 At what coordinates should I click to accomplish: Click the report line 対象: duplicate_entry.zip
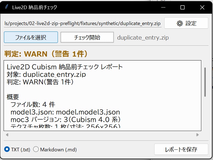coord(46,74)
